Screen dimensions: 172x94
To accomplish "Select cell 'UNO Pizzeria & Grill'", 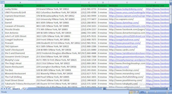I will click(x=20, y=12).
